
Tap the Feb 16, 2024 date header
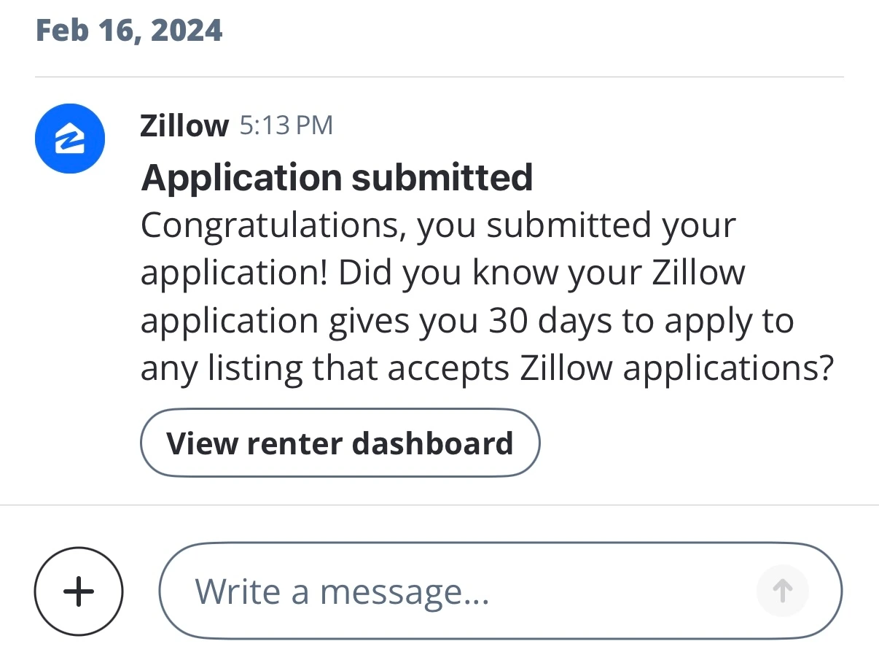(129, 31)
